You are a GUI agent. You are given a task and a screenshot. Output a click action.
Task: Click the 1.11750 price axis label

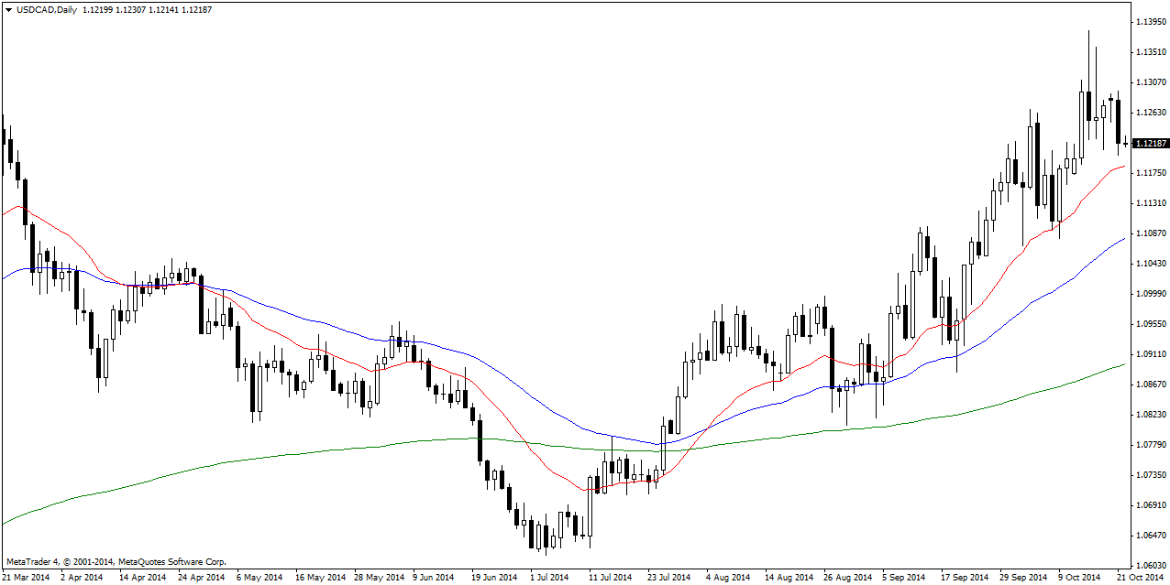click(1150, 173)
